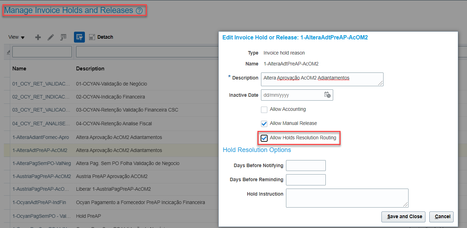Click description Liberar 1-AustriaPagPreAP-AcOM2
The height and width of the screenshot is (228, 467).
point(113,189)
